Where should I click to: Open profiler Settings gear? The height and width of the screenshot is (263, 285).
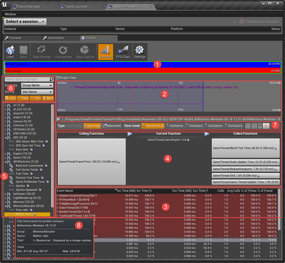140,52
